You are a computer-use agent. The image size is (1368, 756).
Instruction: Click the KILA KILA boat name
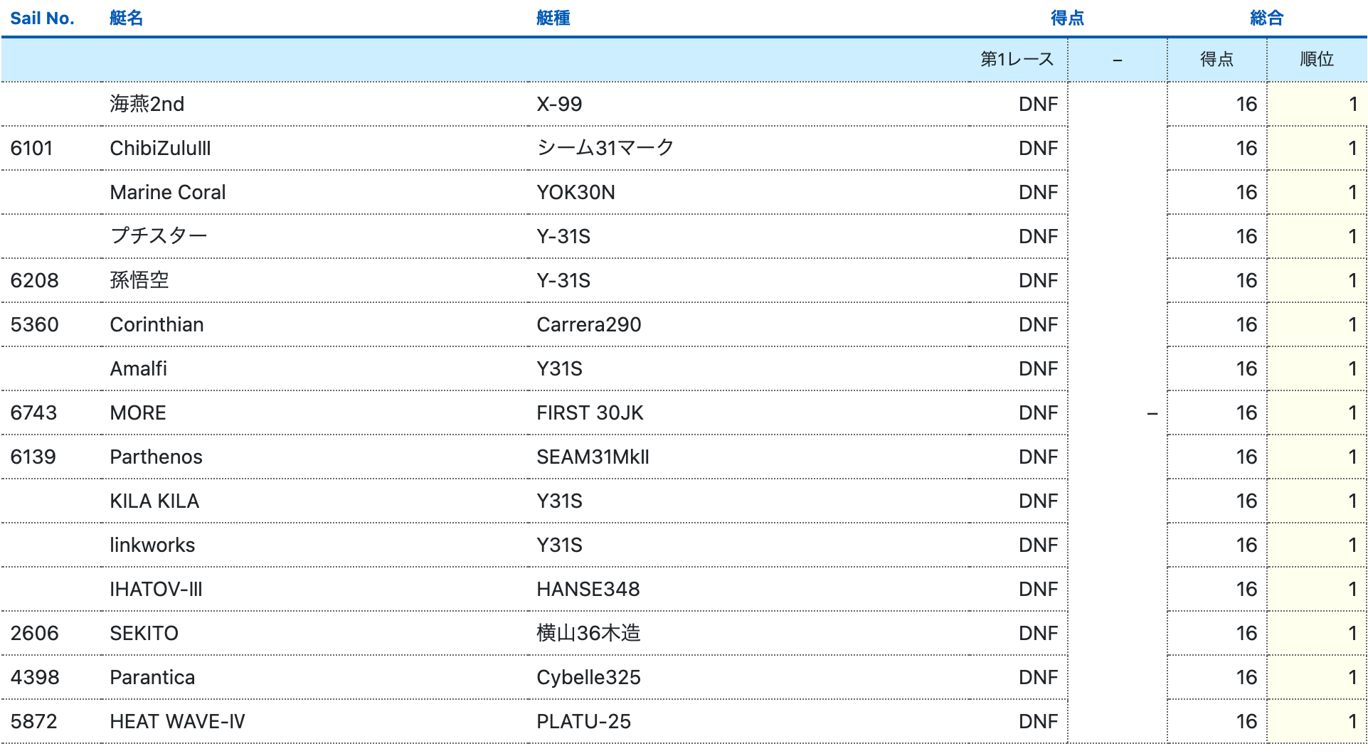click(154, 501)
